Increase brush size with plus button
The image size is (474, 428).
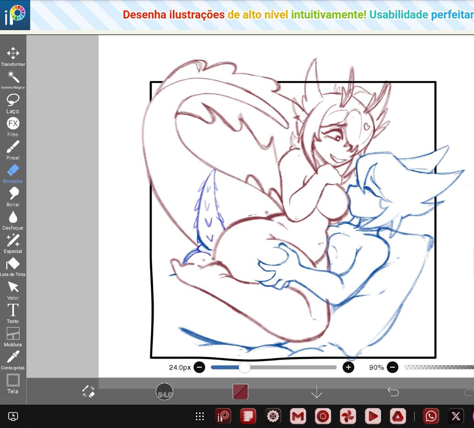click(x=348, y=368)
